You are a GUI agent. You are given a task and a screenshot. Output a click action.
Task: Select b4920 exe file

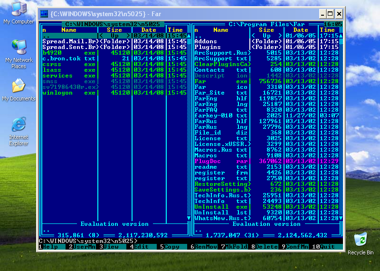(x=114, y=53)
